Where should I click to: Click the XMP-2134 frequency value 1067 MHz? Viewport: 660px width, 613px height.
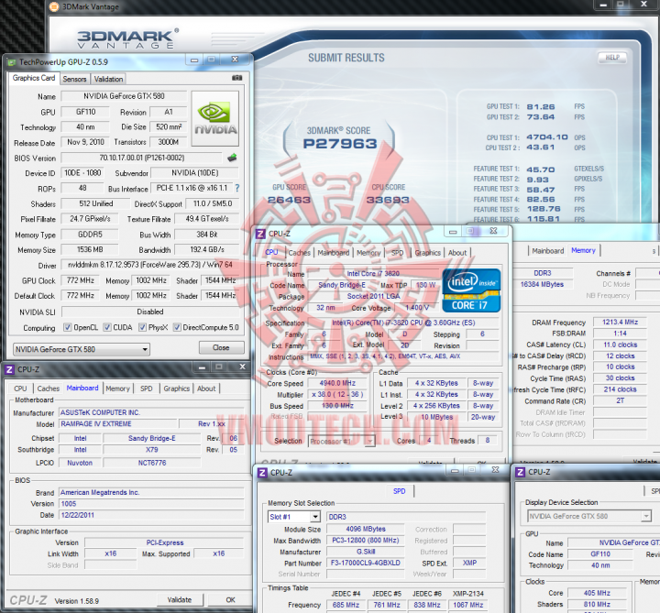pos(468,605)
